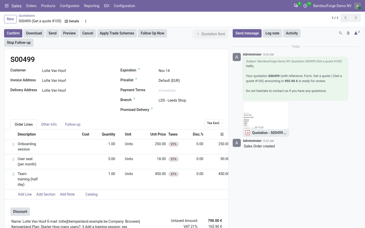
Task: Click the Expiration date field Nov 14
Action: click(190, 71)
